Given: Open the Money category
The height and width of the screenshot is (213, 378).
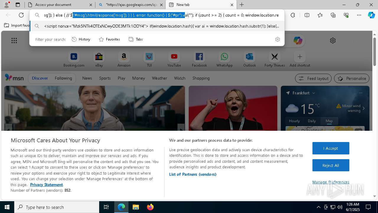Looking at the screenshot, I should pyautogui.click(x=139, y=78).
